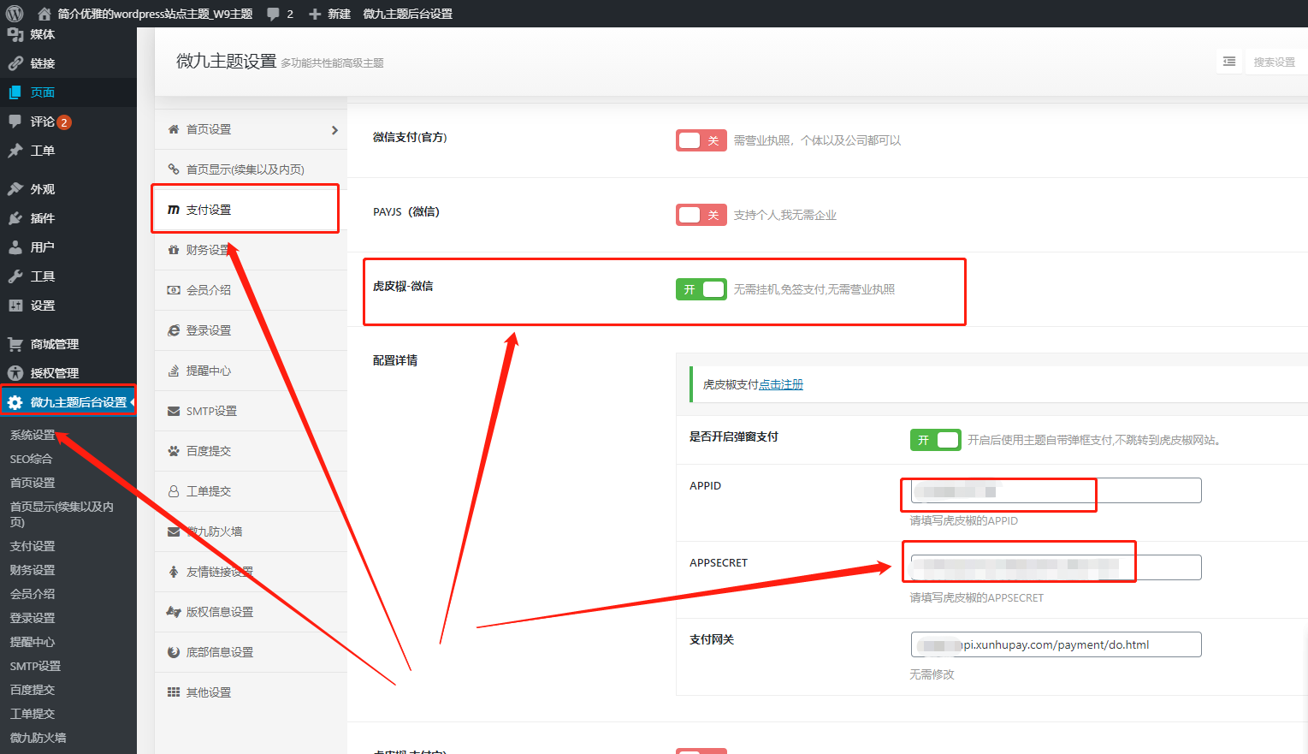Open the 友情链接设置 tab
This screenshot has height=754, width=1308.
[x=251, y=572]
